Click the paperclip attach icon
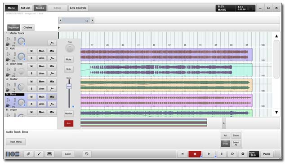Screen dimensions: 285x166 [x=28, y=154]
